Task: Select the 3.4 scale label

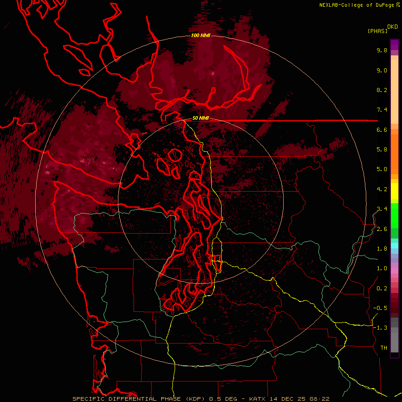Action: [382, 209]
